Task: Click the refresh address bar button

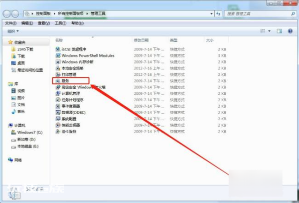Action: coord(218,14)
